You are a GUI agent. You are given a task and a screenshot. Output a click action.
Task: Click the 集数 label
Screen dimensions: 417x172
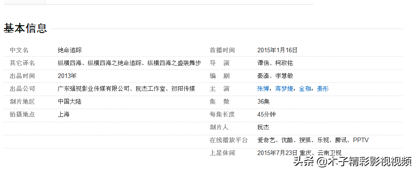coord(219,102)
